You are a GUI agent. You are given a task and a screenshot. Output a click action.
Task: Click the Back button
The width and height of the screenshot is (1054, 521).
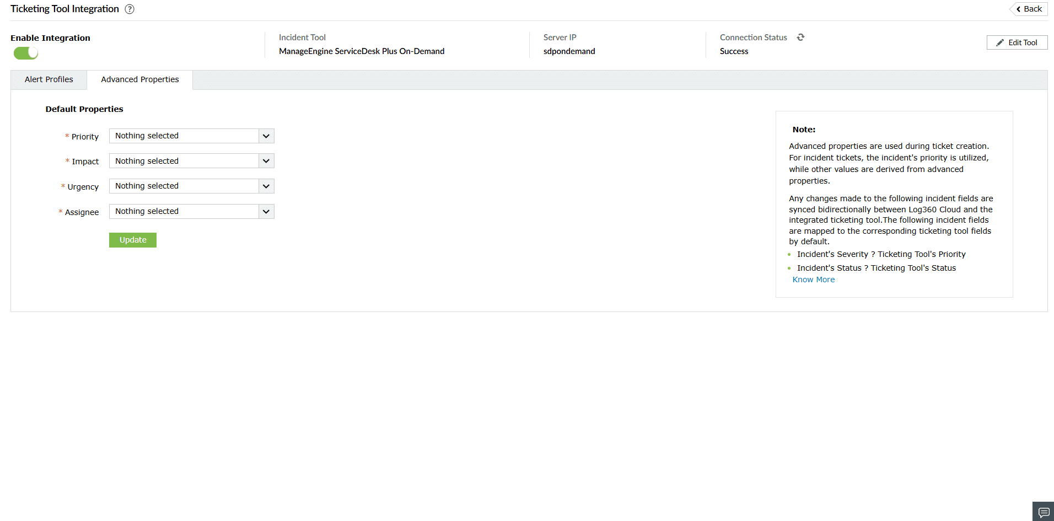click(1028, 9)
